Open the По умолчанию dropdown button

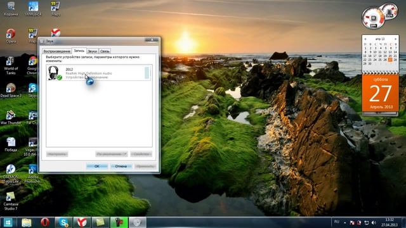coord(112,154)
